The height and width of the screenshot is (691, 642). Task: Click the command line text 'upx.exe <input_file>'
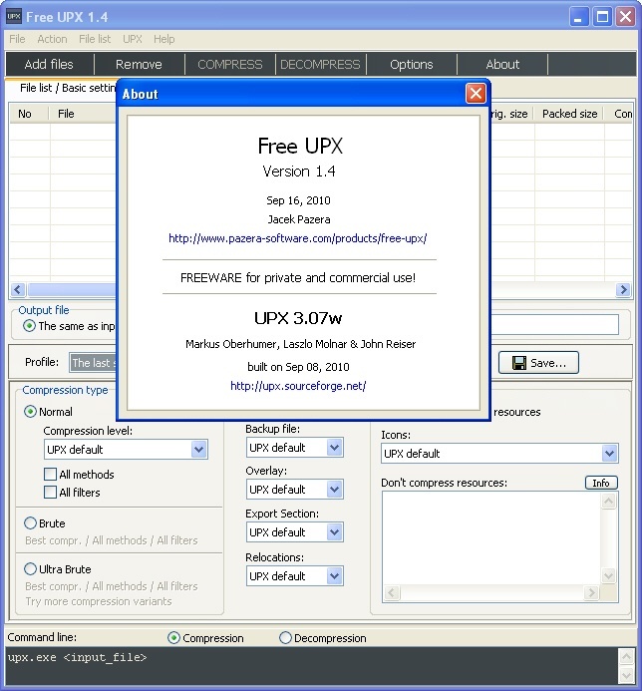[x=77, y=657]
